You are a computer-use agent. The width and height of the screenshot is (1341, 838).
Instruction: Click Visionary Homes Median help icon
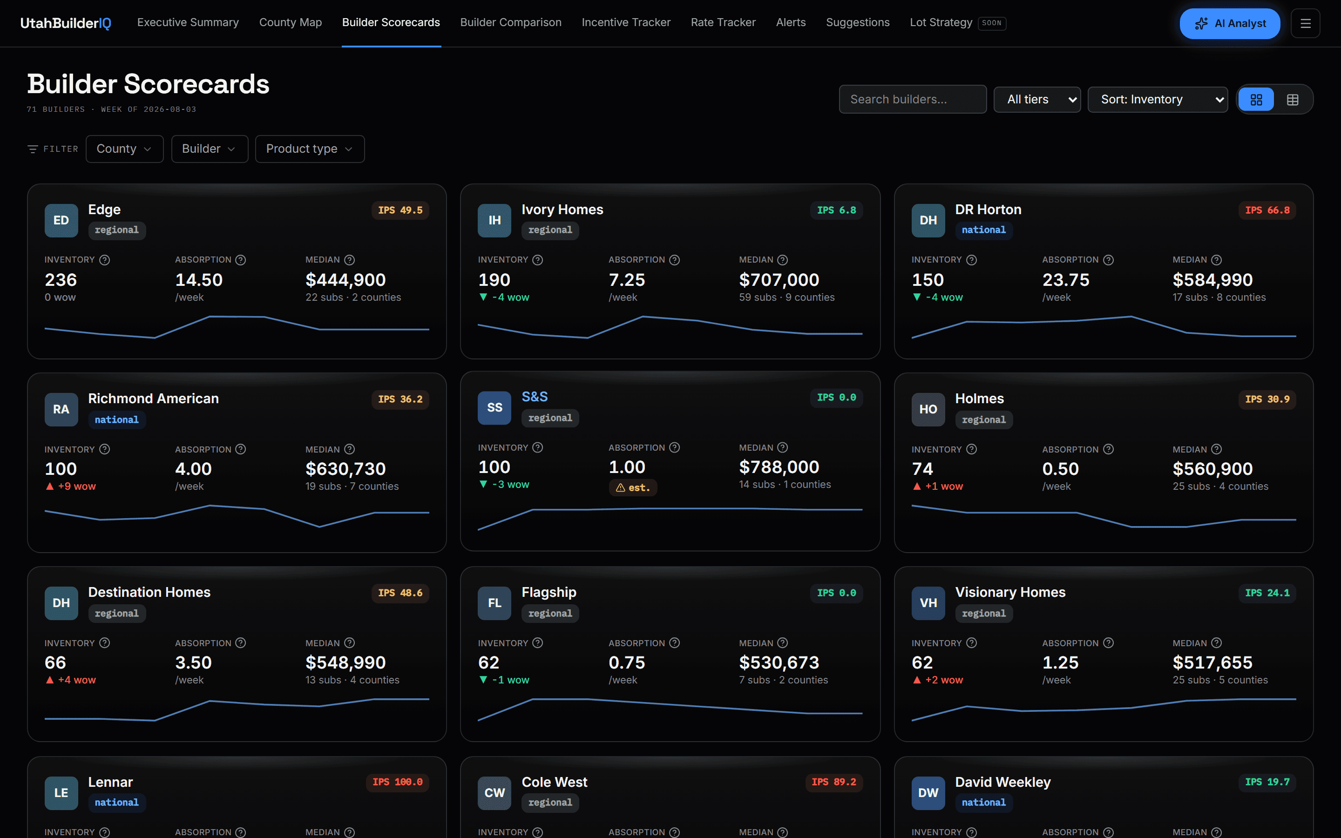tap(1216, 643)
